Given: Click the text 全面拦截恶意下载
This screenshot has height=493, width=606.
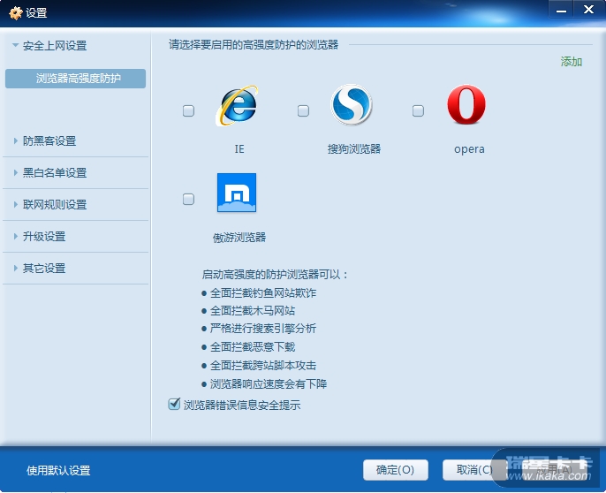Looking at the screenshot, I should pyautogui.click(x=253, y=347).
